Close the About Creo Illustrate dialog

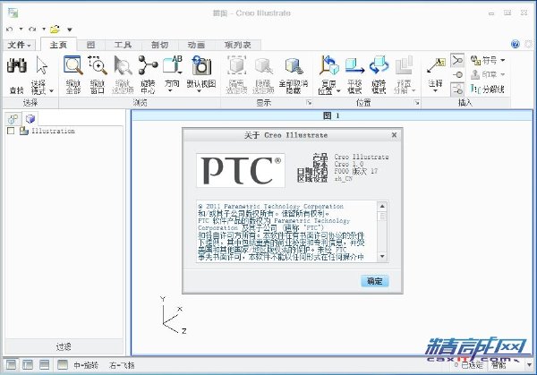(x=394, y=135)
